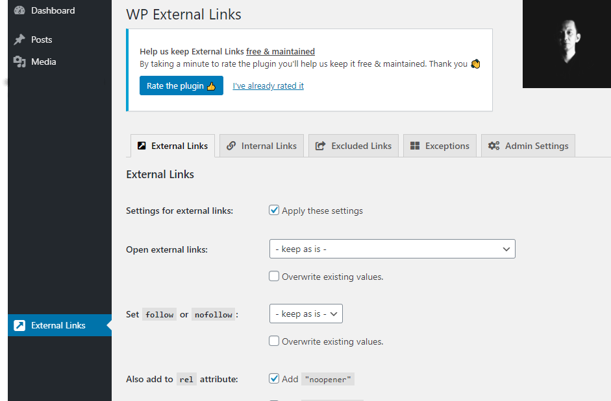Screen dimensions: 611x401
Task: Click the chain link icon on Internal Links tab
Action: click(231, 146)
